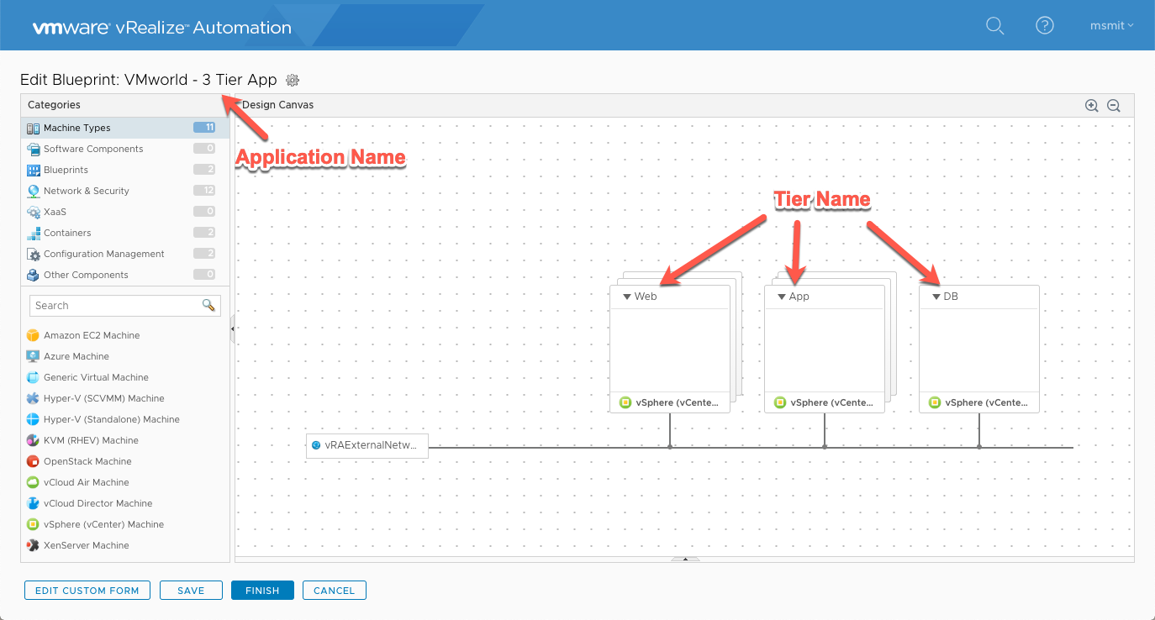The height and width of the screenshot is (620, 1155).
Task: Click the XaaS gear icon
Action: point(33,213)
